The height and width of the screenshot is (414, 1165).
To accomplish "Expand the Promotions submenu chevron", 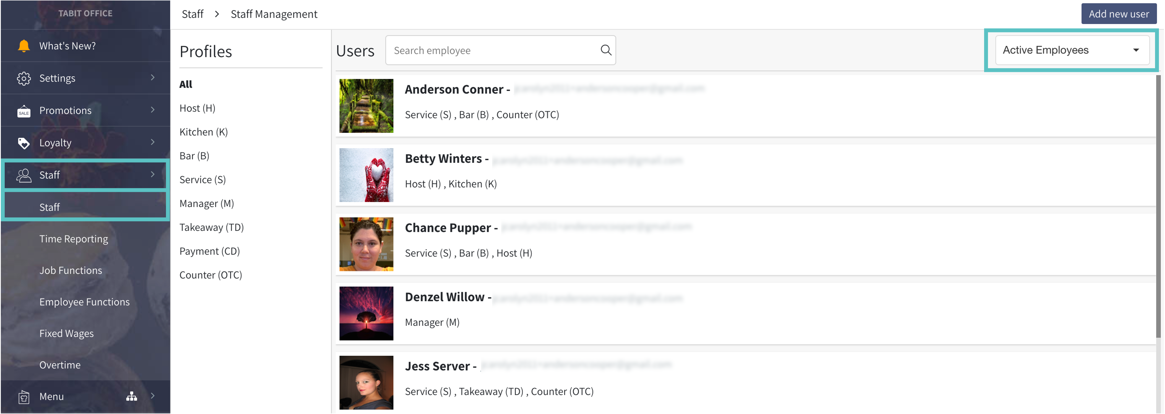I will (x=153, y=110).
